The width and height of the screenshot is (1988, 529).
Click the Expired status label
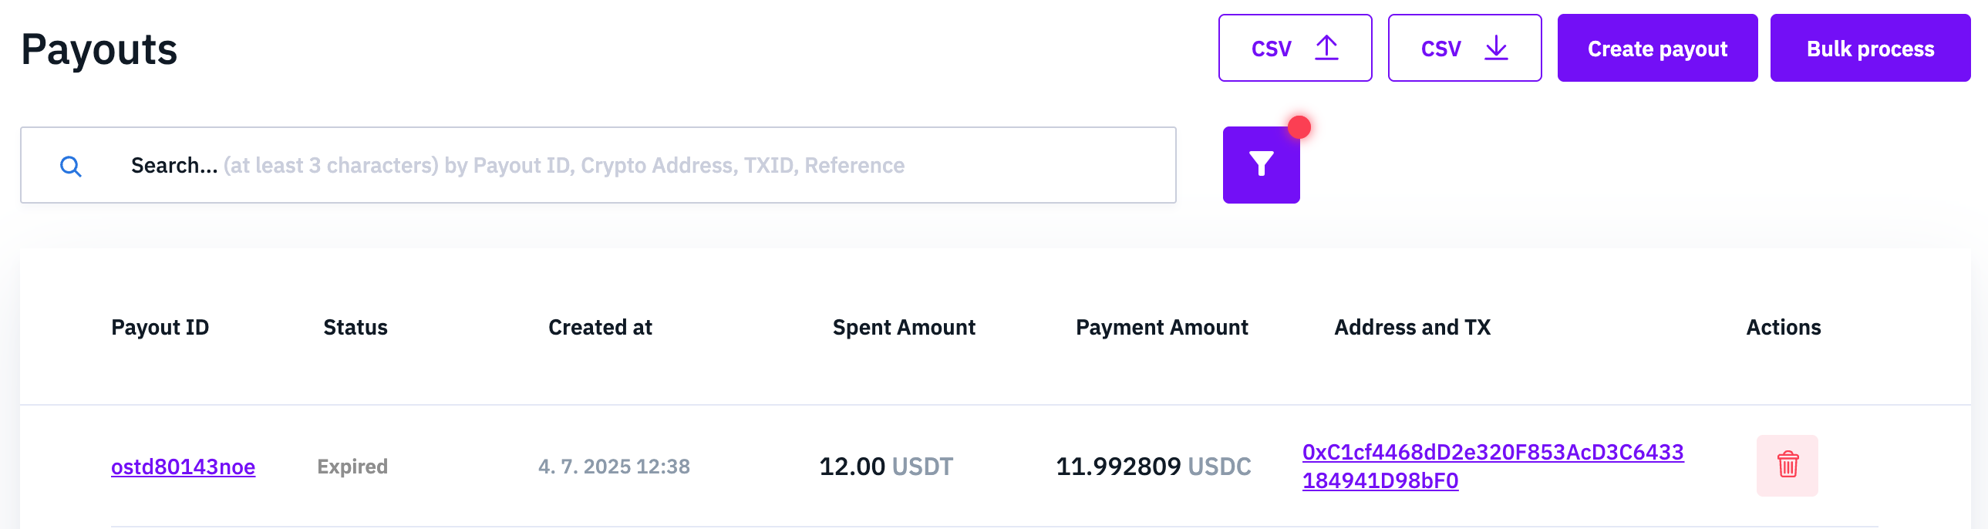[352, 467]
